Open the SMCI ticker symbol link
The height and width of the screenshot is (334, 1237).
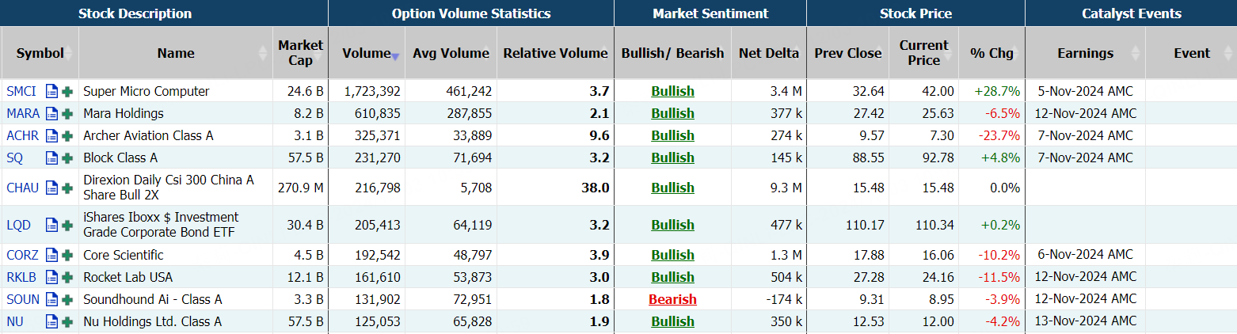[x=21, y=91]
